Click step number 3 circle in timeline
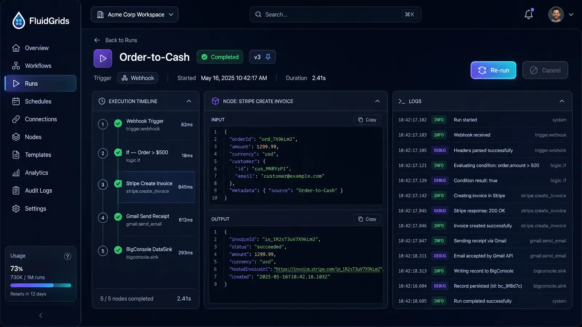The height and width of the screenshot is (327, 582). (x=103, y=185)
